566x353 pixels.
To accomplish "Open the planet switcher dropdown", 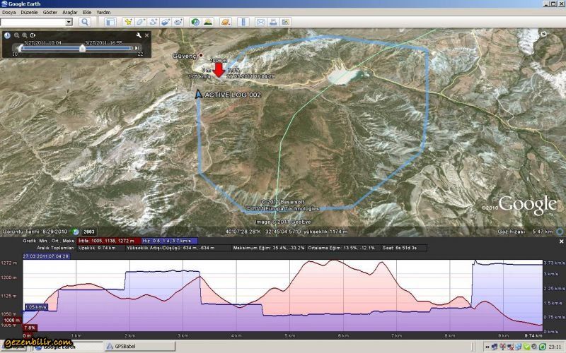I will click(x=226, y=22).
